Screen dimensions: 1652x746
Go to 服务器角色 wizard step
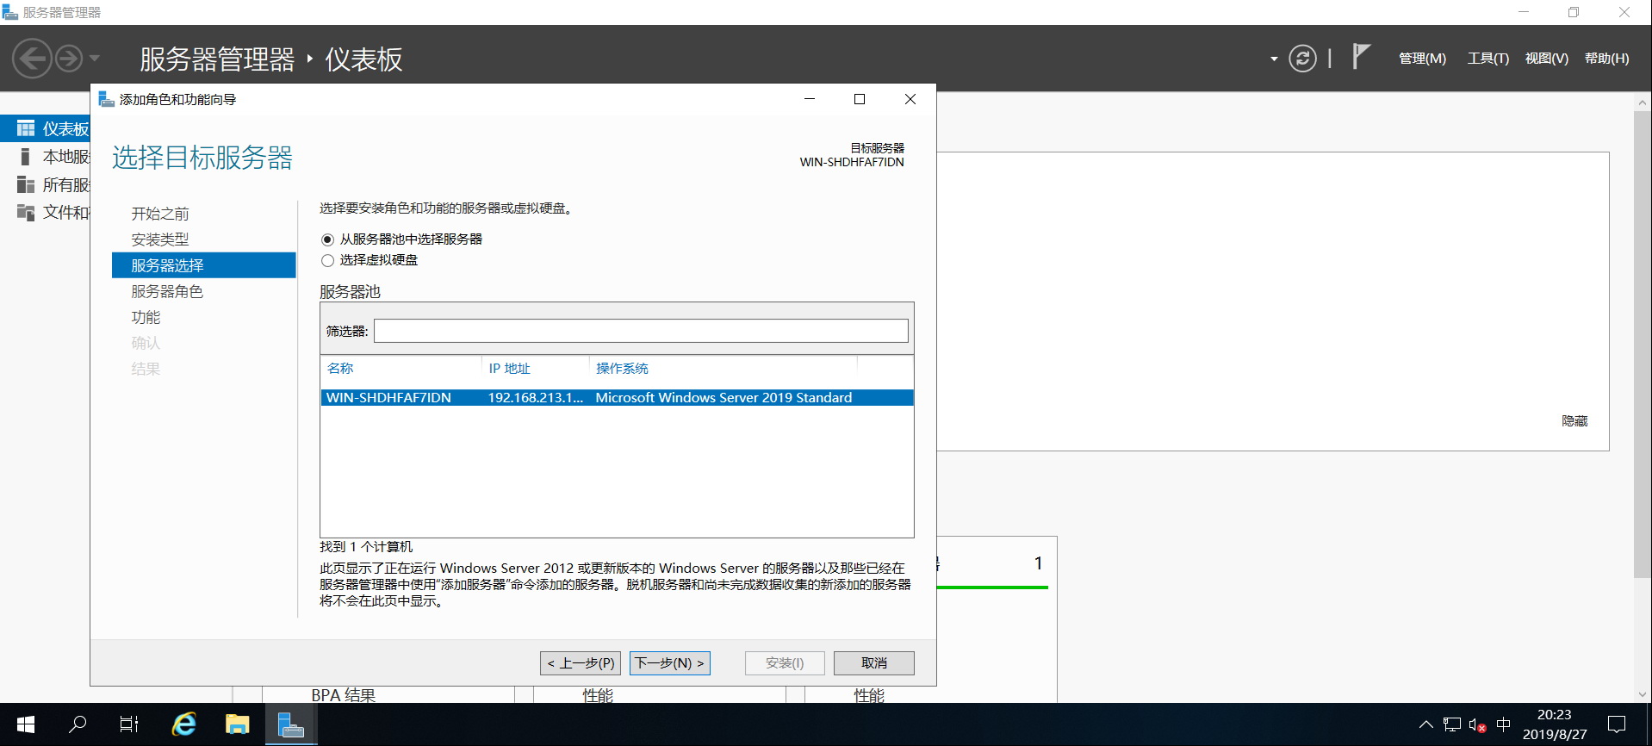[x=167, y=291]
